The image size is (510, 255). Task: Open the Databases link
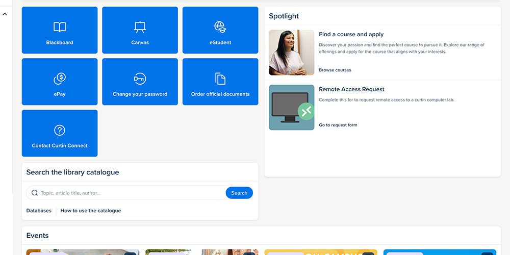click(x=39, y=211)
